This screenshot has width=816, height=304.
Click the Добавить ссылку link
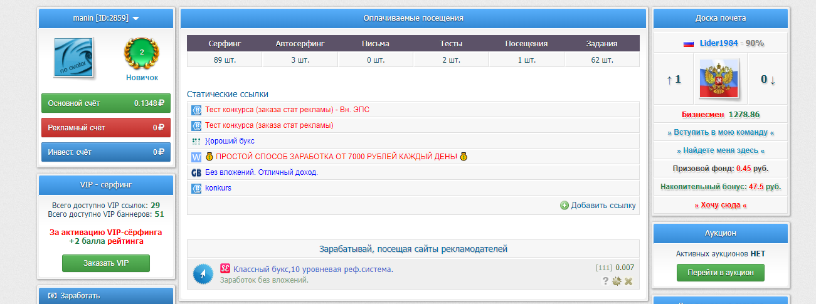[603, 205]
